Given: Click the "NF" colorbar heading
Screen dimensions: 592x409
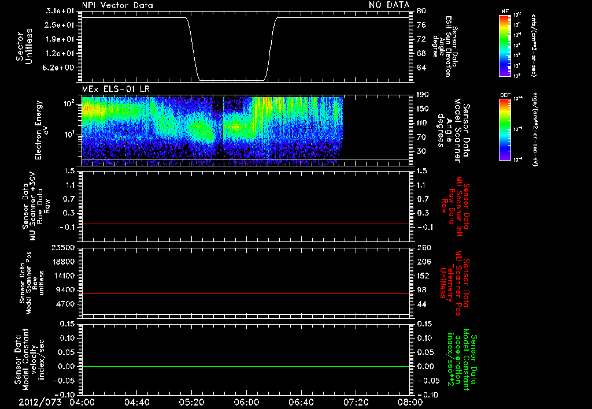Looking at the screenshot, I should coord(505,12).
